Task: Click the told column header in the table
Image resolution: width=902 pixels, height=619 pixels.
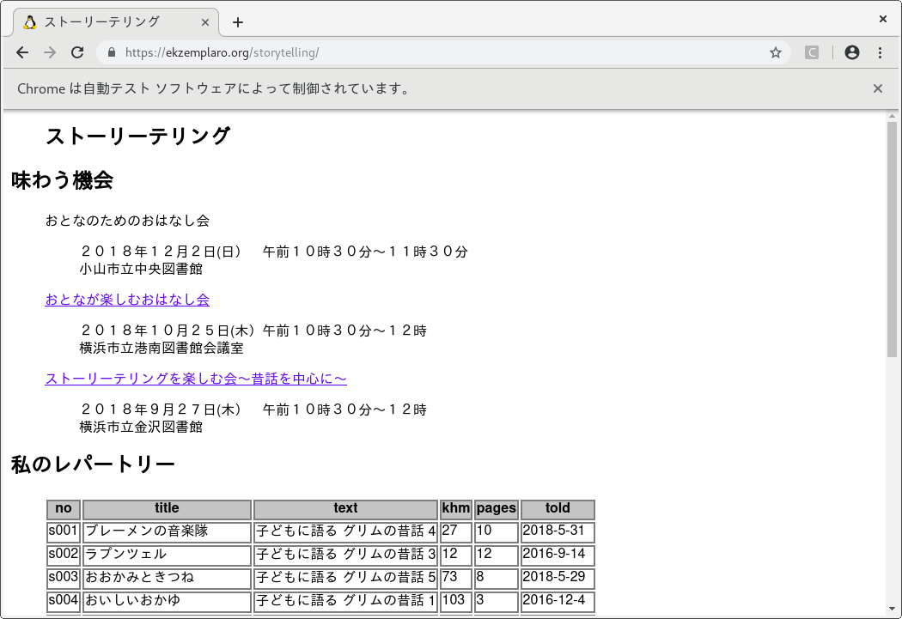Action: [557, 508]
